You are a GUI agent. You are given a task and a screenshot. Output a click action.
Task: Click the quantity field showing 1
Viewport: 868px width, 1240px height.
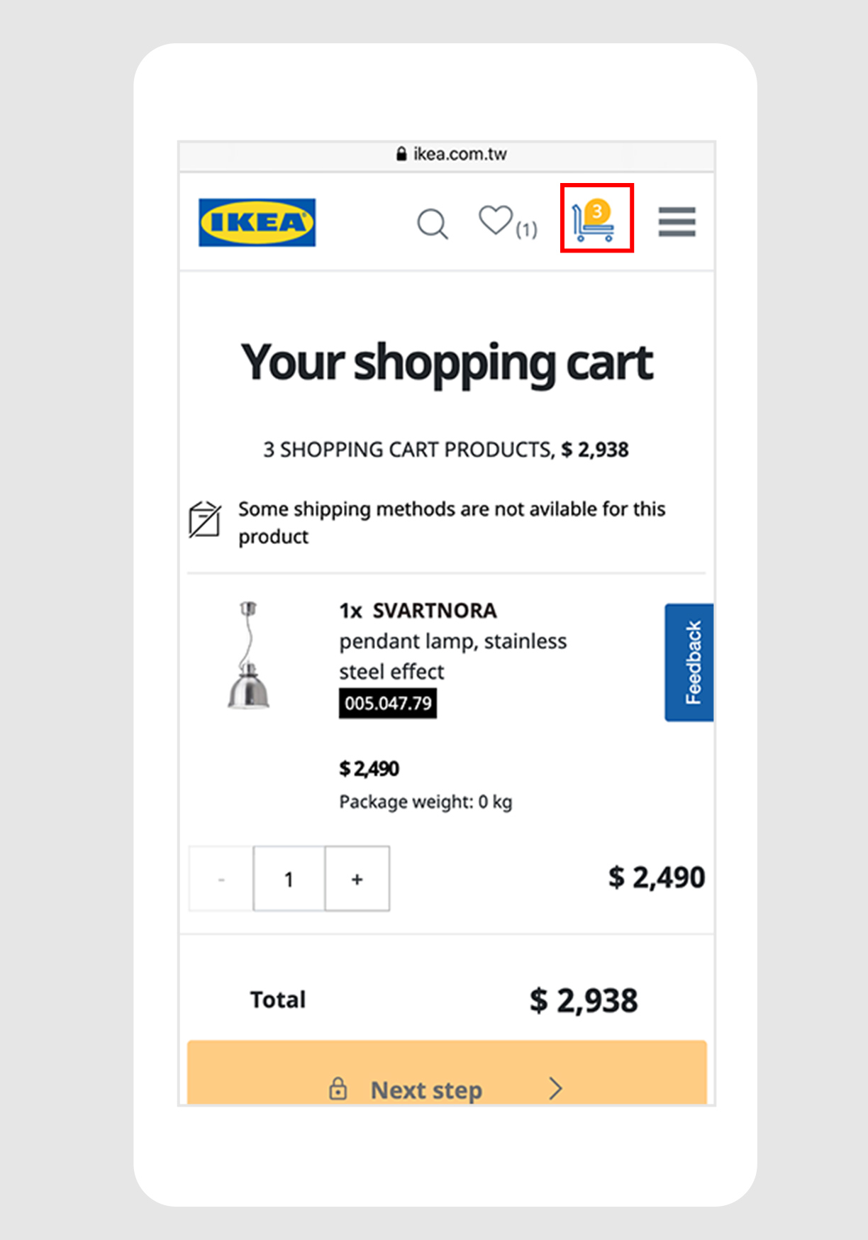[x=289, y=879]
